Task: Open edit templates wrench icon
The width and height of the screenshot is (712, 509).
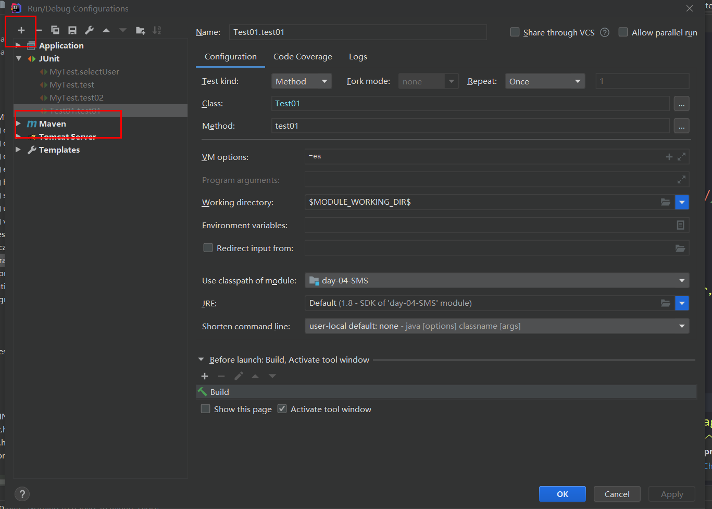Action: click(89, 30)
